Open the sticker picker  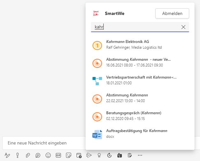(68, 155)
